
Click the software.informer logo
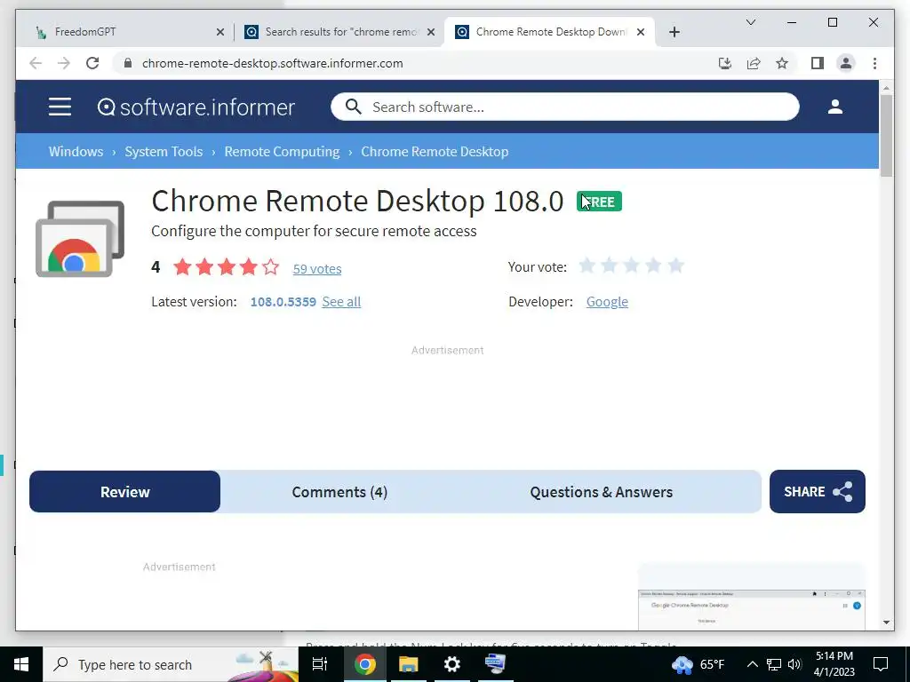(196, 107)
